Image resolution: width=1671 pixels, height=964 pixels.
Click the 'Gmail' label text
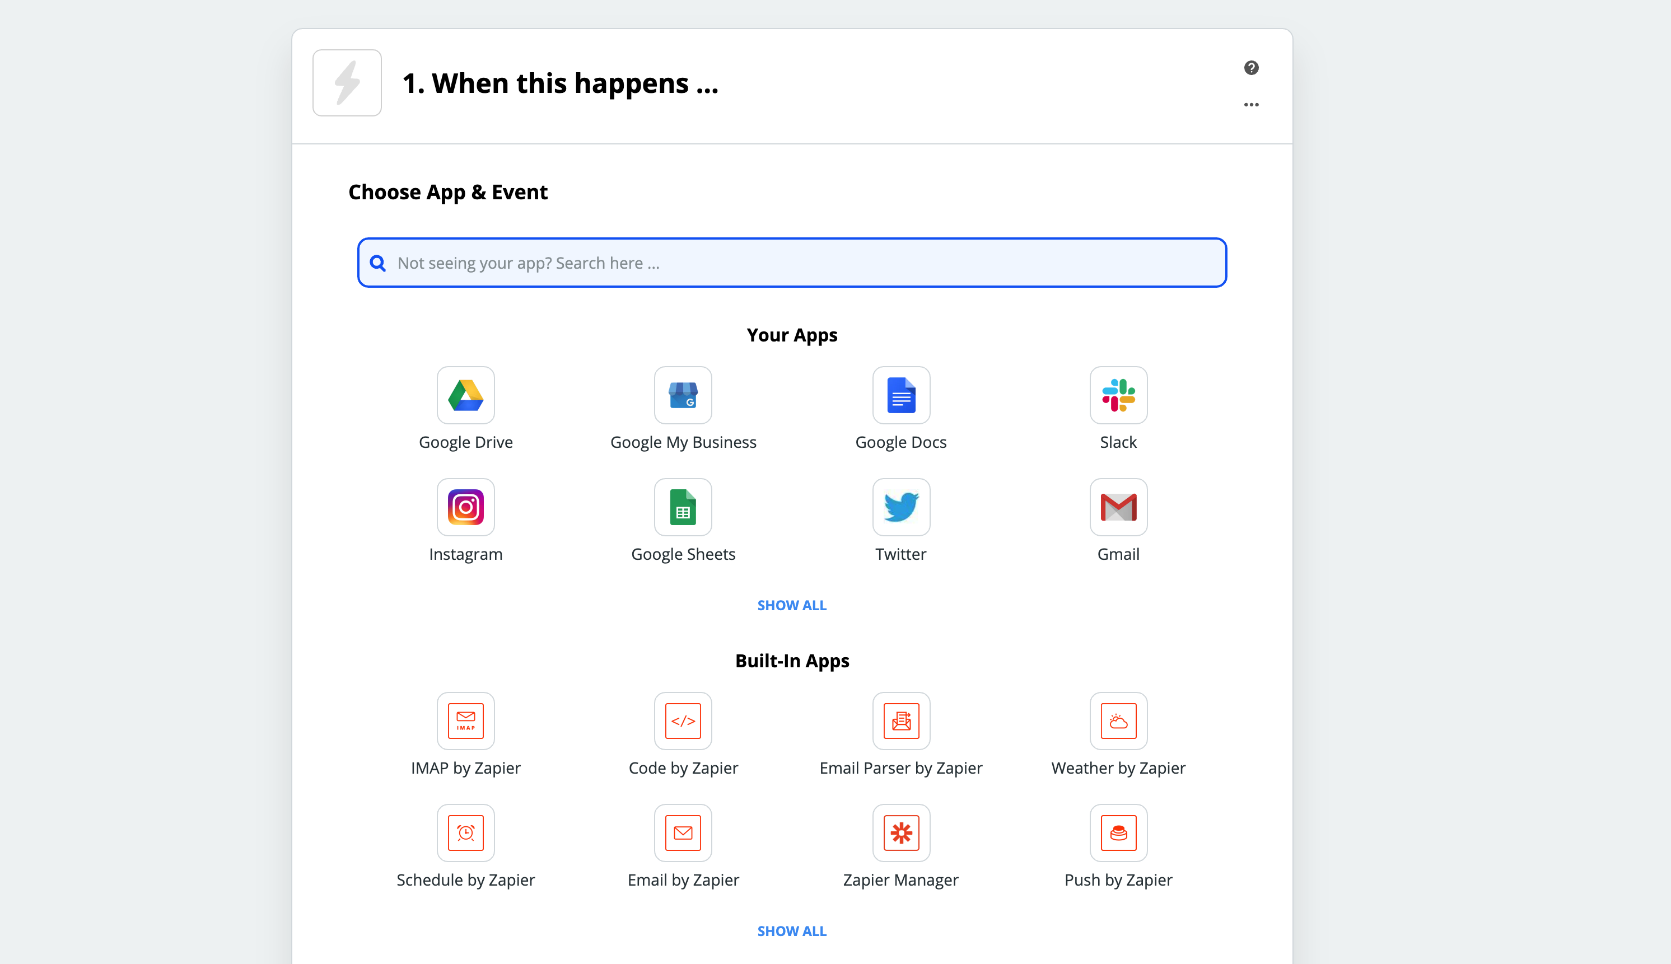pyautogui.click(x=1118, y=554)
